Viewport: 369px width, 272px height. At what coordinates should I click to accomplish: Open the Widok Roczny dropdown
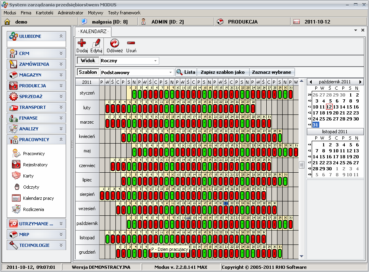[x=155, y=61]
